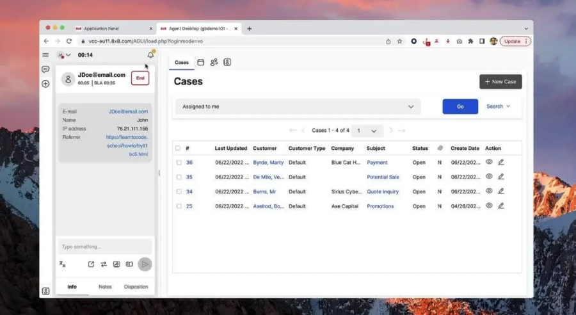The width and height of the screenshot is (576, 315).
Task: Click the browser back arrow
Action: 46,41
